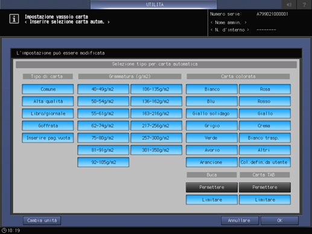Set Carta TAB to Permettere
312x234 pixels.
(x=265, y=188)
